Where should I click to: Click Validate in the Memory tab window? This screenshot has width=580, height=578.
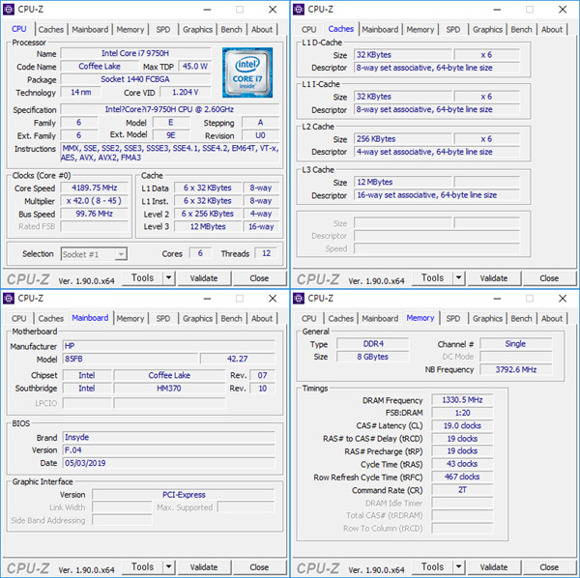click(x=494, y=567)
